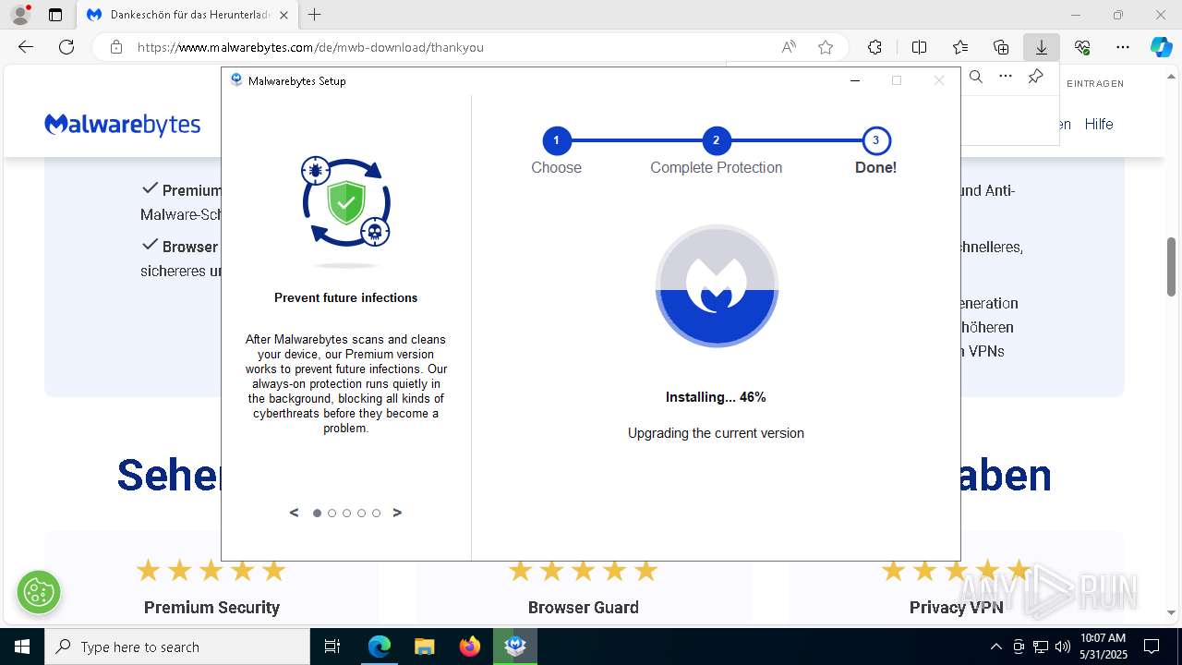
Task: Click the Browser Guard heading
Action: pyautogui.click(x=584, y=607)
